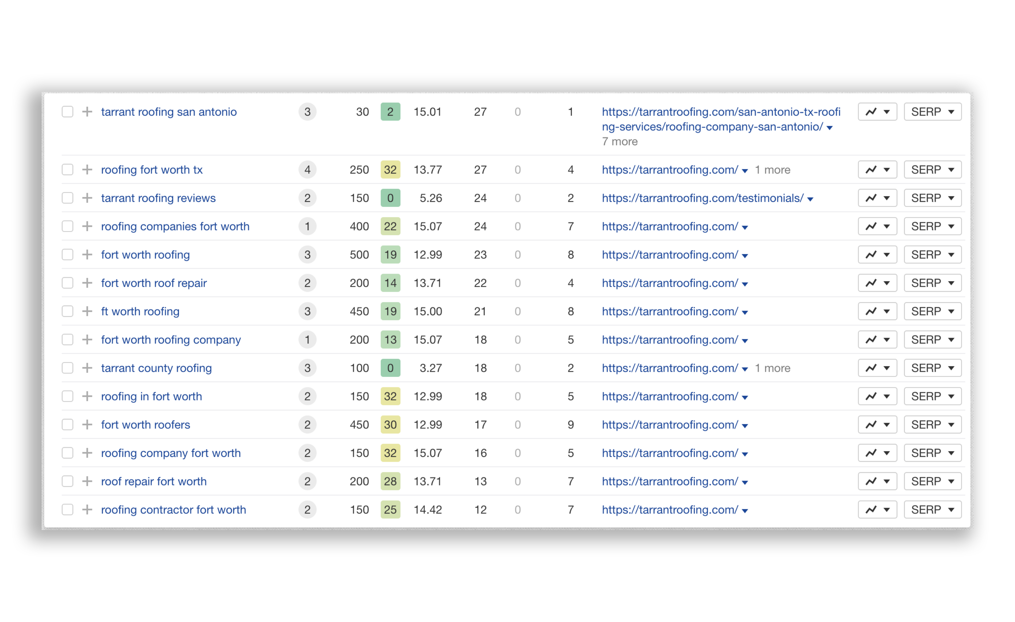Add roofing fort worth tx via plus icon
The image size is (1015, 622).
(x=87, y=170)
